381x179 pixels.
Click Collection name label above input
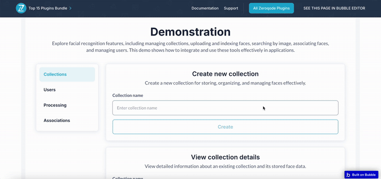tap(128, 95)
